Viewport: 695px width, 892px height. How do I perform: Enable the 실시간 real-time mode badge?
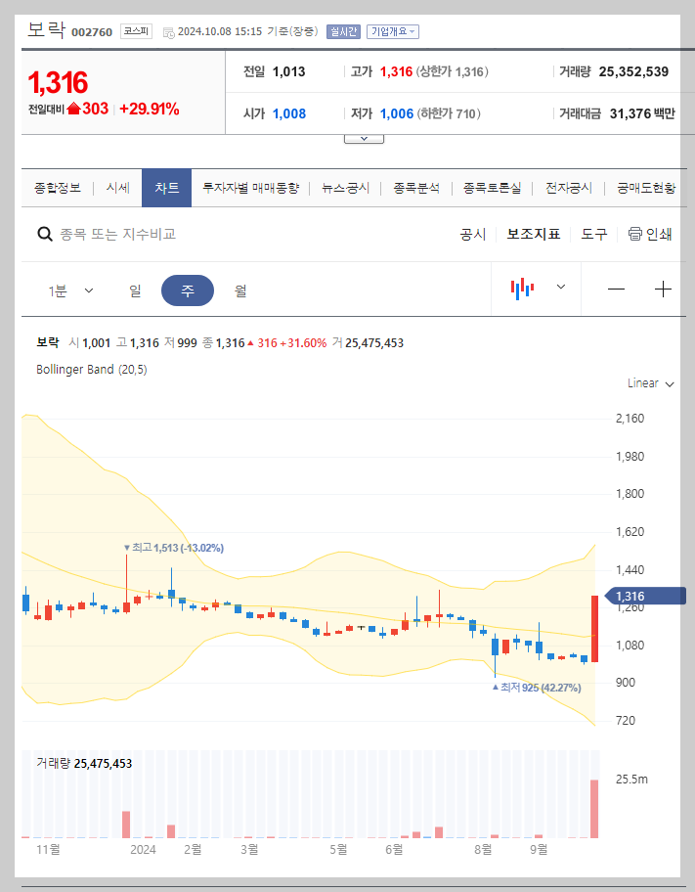(342, 31)
